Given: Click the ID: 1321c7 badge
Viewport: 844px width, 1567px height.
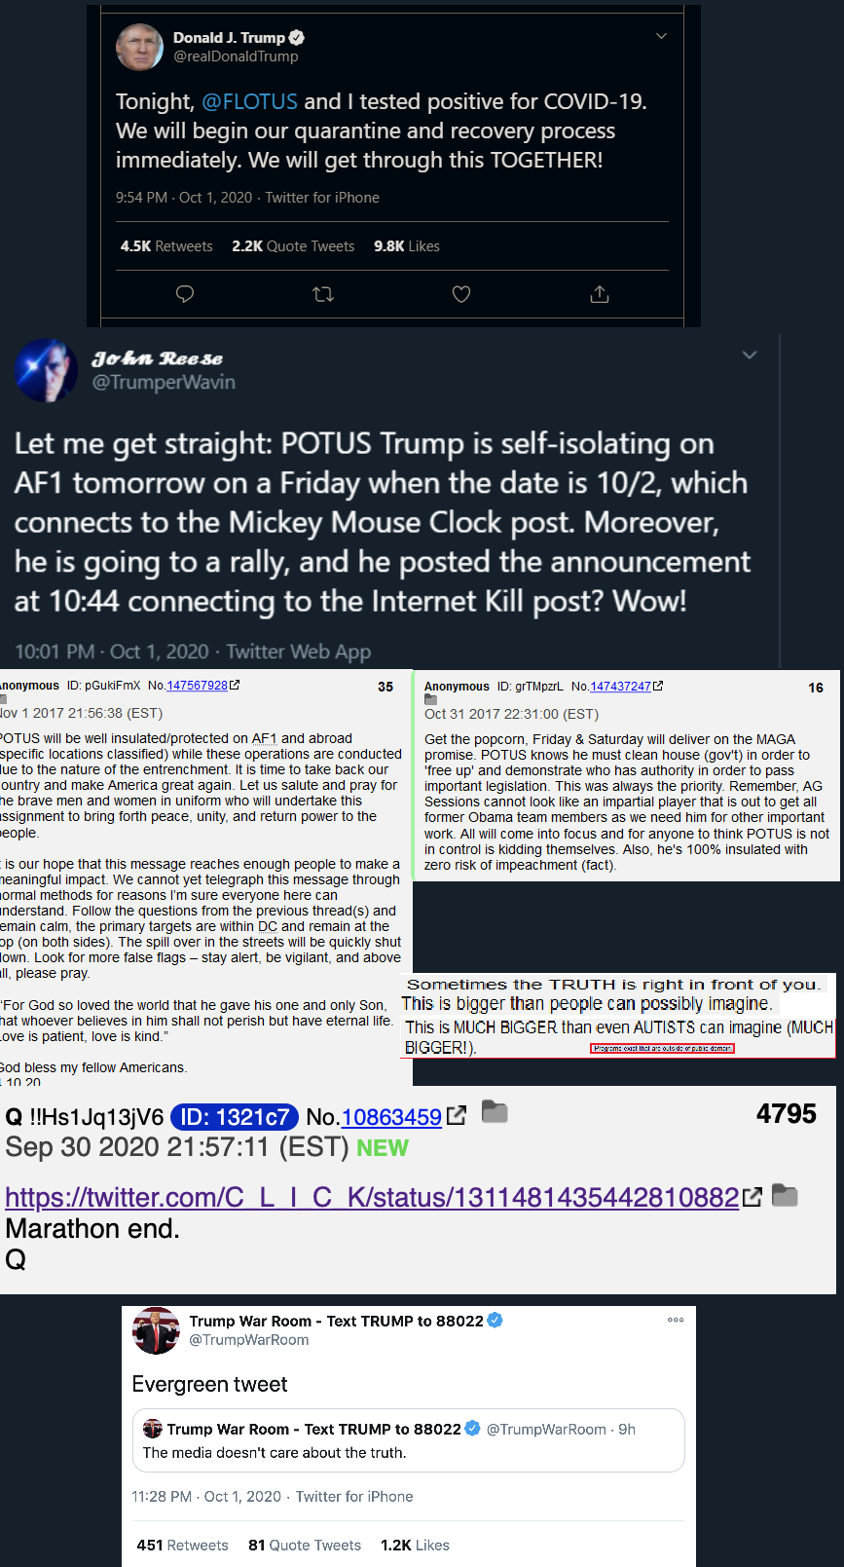Looking at the screenshot, I should (x=234, y=1117).
